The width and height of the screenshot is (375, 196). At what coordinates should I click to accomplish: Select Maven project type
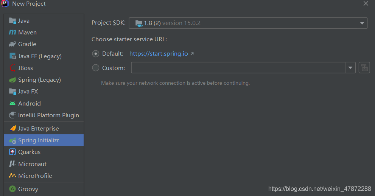(x=44, y=32)
